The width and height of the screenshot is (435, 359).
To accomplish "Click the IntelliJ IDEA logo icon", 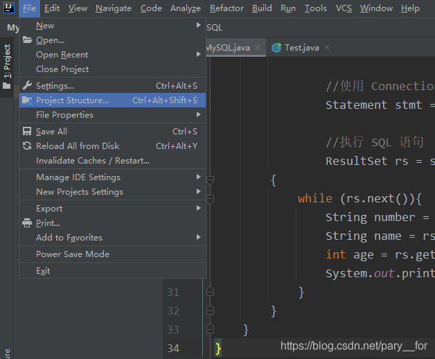I will tap(8, 8).
